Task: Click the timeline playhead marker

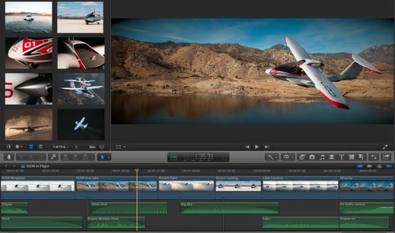Action: (137, 170)
